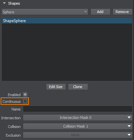Image resolution: width=134 pixels, height=140 pixels.
Task: Click the arrow on the Collision dropdown
Action: [129, 126]
